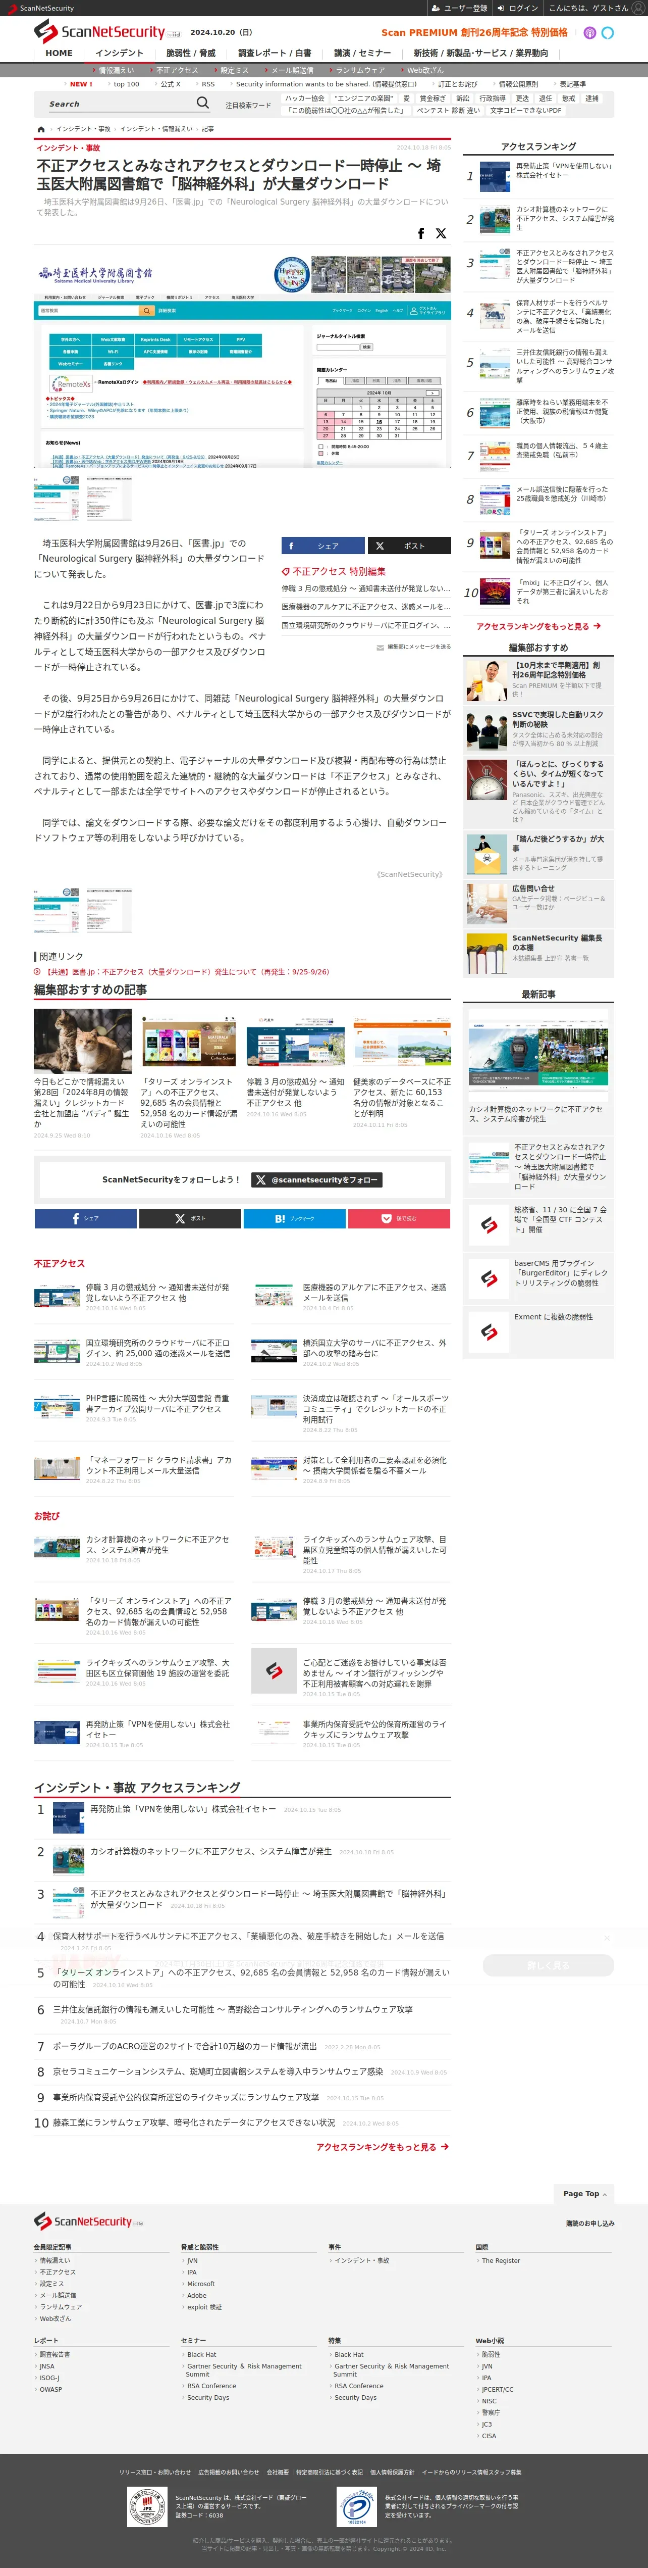This screenshot has width=648, height=2568.
Task: Click the bottom Facebook シェア bar button
Action: (x=86, y=1218)
